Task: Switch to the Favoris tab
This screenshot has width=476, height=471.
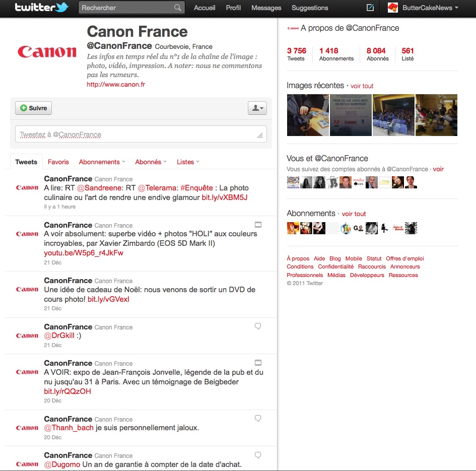Action: click(x=58, y=162)
